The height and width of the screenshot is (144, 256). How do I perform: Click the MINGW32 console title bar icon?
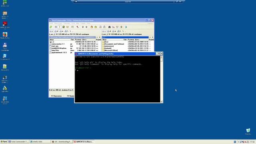[x=76, y=54]
